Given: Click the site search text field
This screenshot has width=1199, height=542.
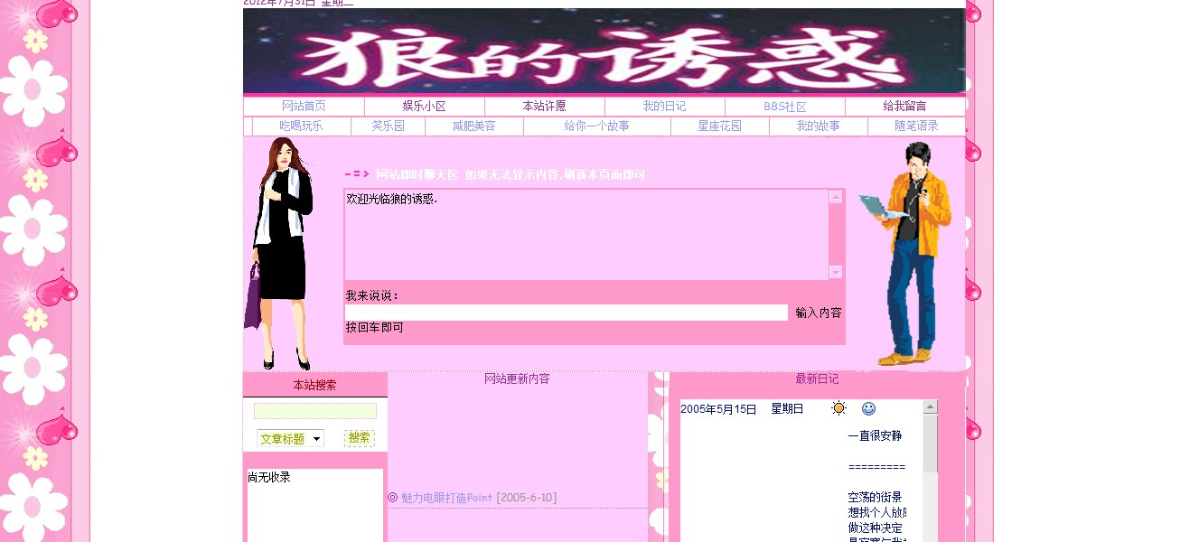Looking at the screenshot, I should pyautogui.click(x=315, y=411).
